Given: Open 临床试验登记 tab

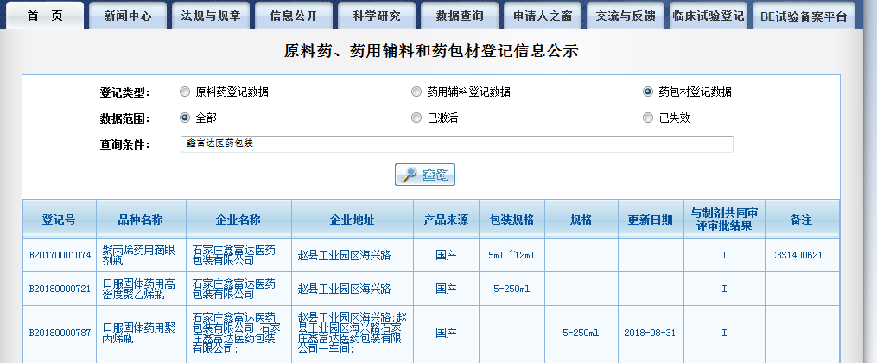Looking at the screenshot, I should (708, 16).
